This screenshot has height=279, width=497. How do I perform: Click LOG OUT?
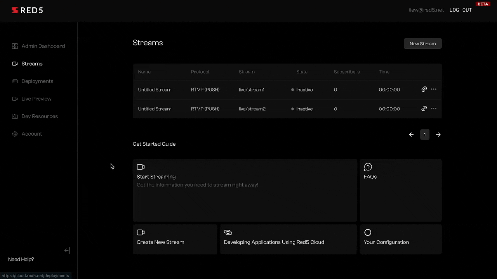(x=461, y=10)
